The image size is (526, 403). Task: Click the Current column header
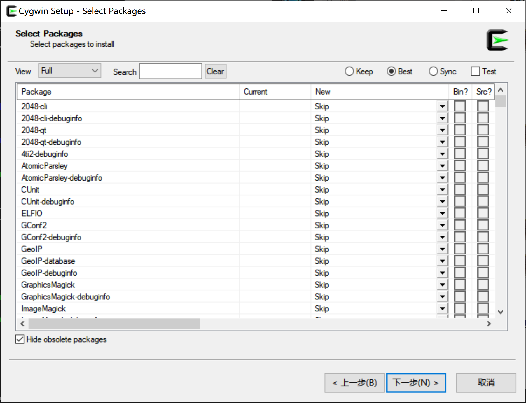tap(275, 92)
